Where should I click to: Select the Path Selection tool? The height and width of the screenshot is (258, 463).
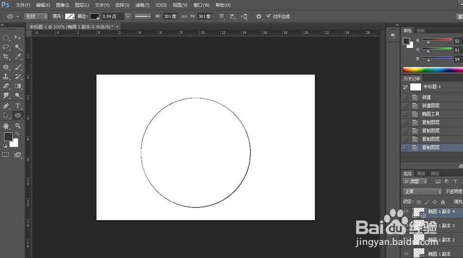(x=6, y=115)
